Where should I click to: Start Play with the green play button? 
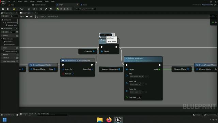58,9
